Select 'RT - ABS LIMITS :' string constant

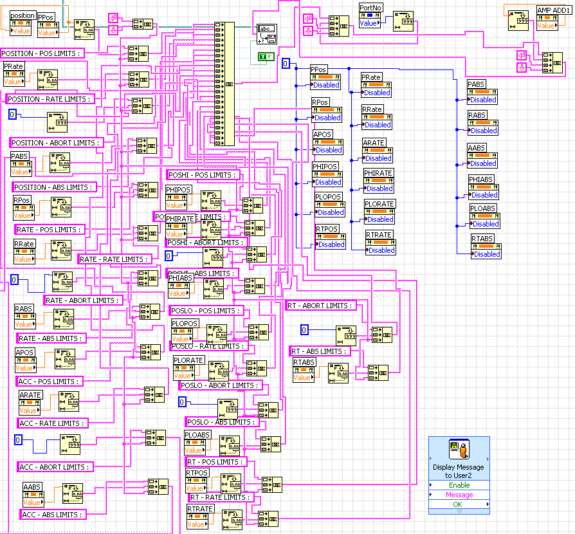tap(320, 351)
